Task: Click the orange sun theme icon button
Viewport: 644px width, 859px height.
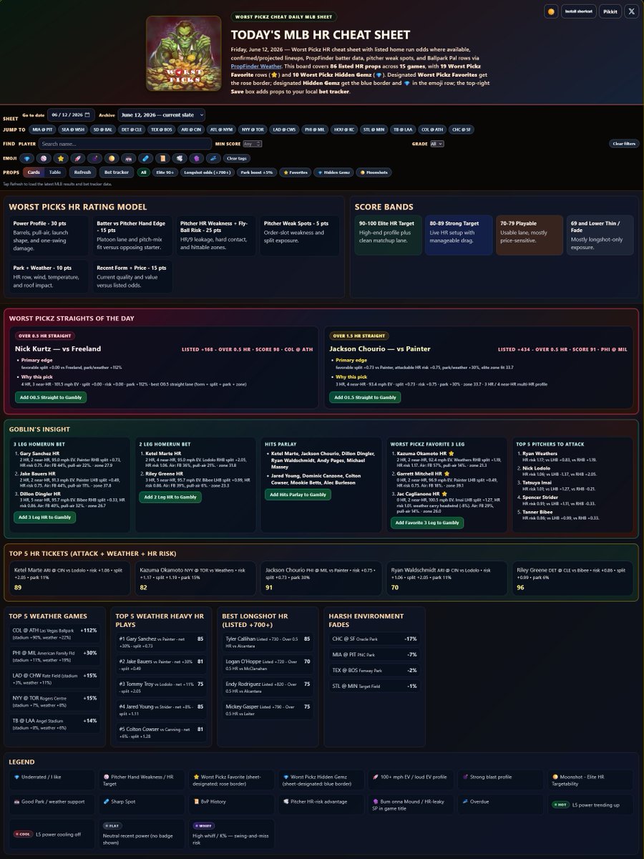Action: (x=551, y=11)
